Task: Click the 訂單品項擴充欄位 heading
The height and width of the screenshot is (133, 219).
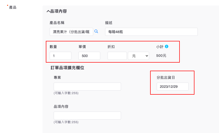Action: point(67,68)
